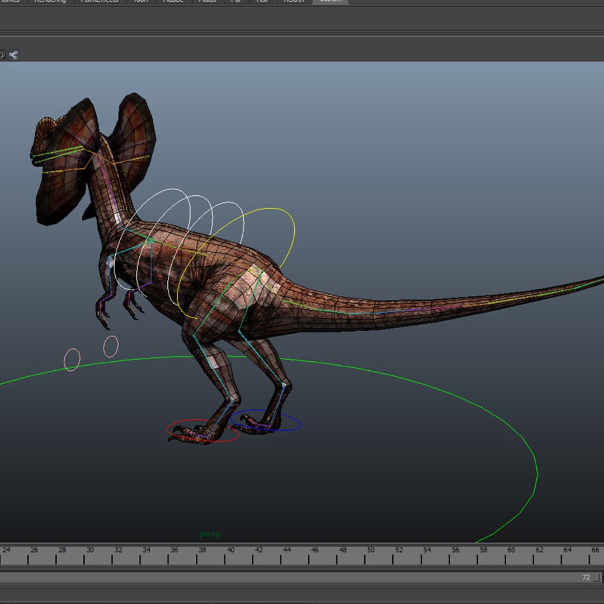Click frame 38 on the time slider
The height and width of the screenshot is (604, 604).
pyautogui.click(x=202, y=550)
